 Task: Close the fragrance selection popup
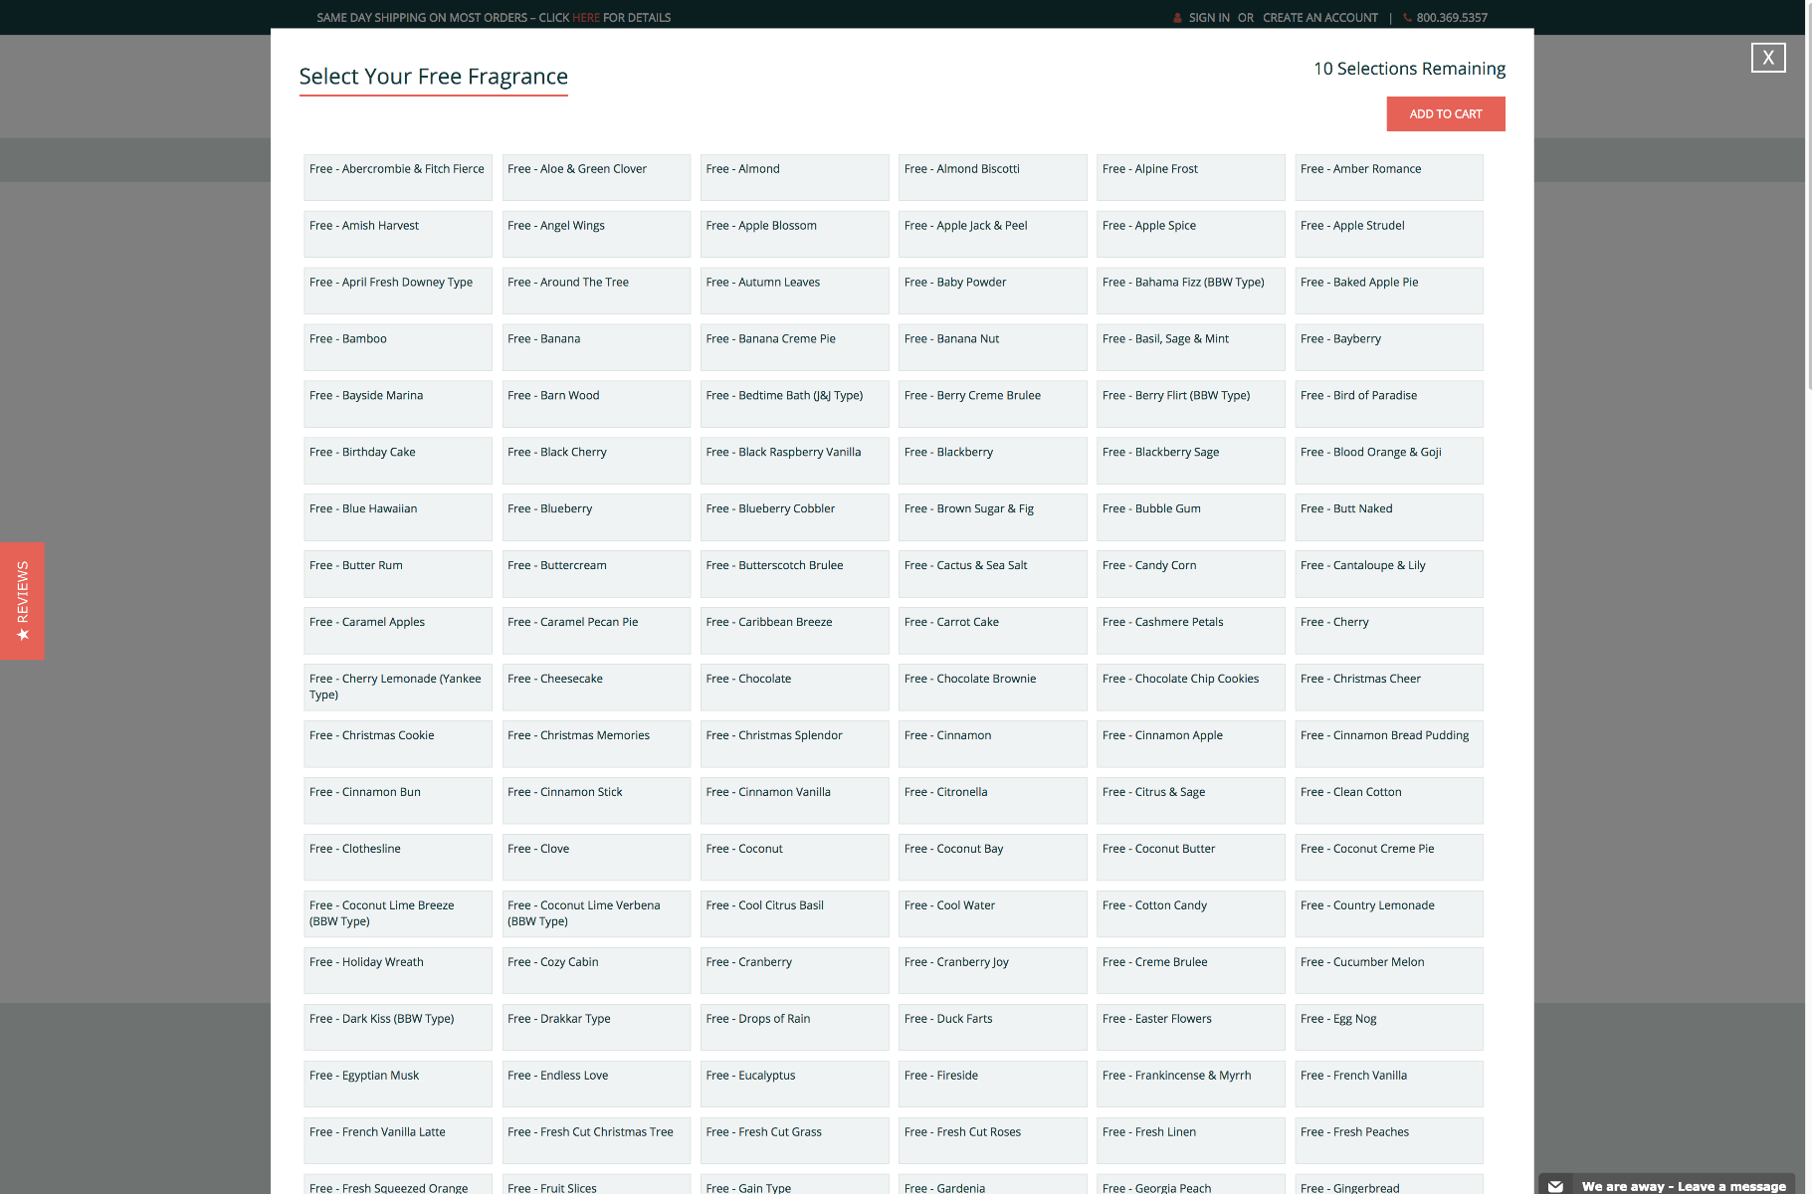pyautogui.click(x=1767, y=58)
